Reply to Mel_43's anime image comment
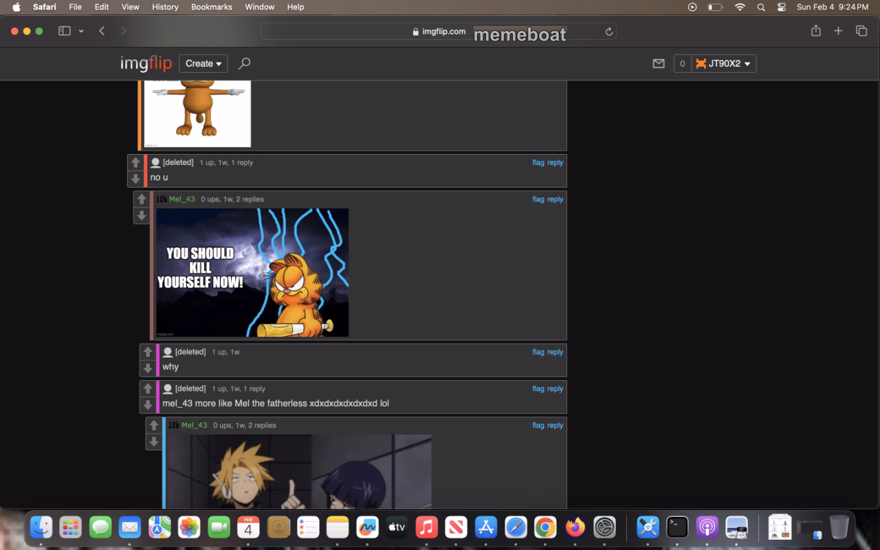 pos(555,426)
